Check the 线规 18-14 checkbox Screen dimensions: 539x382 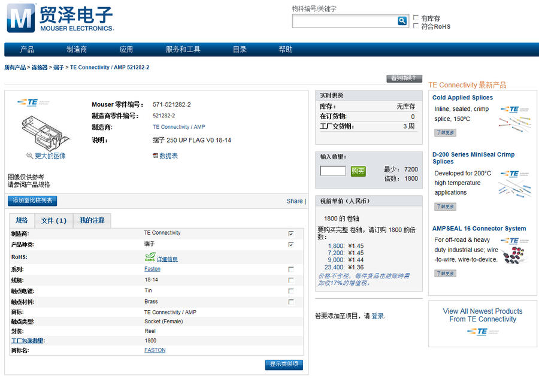point(291,280)
